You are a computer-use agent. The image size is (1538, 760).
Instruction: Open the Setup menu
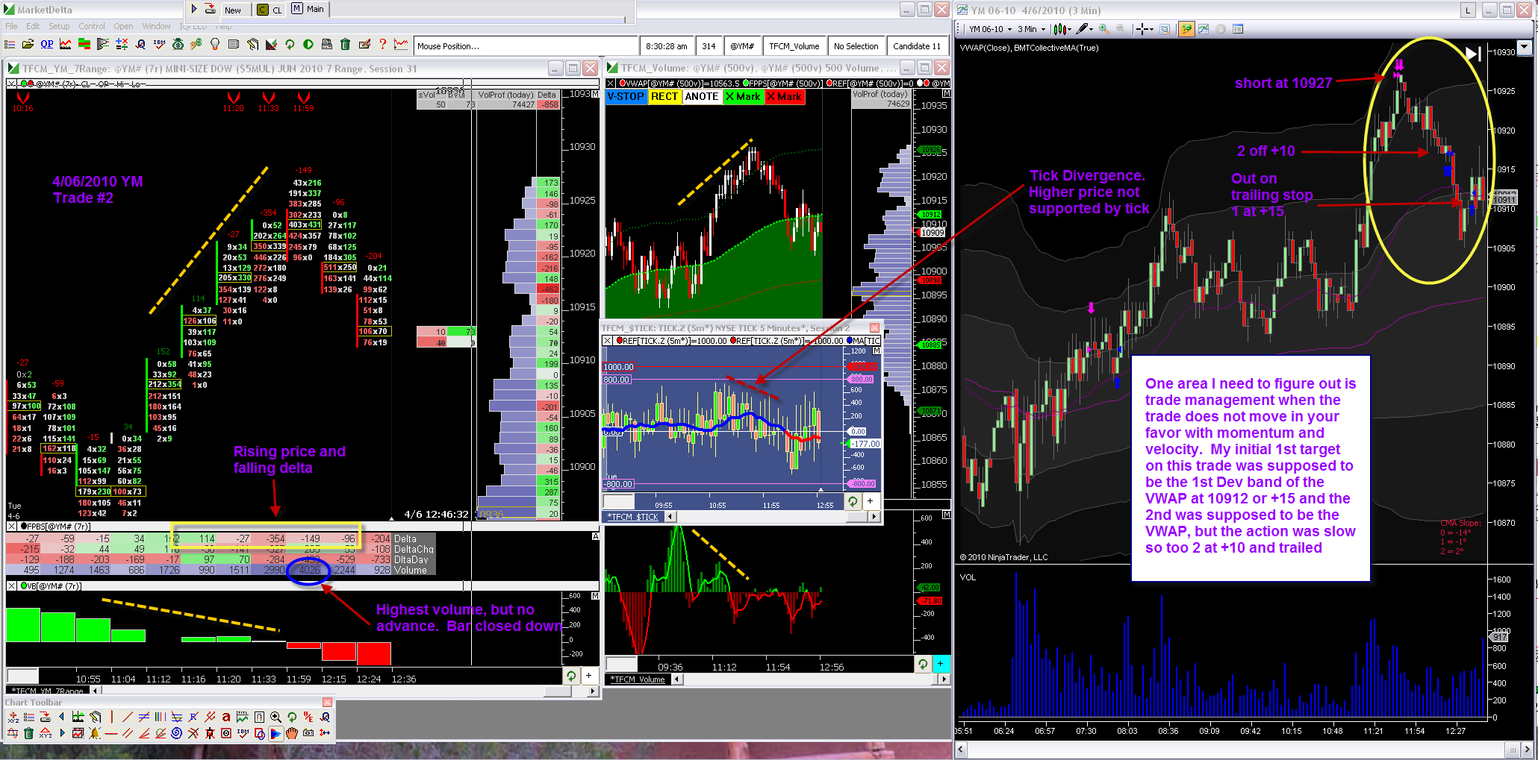[59, 26]
